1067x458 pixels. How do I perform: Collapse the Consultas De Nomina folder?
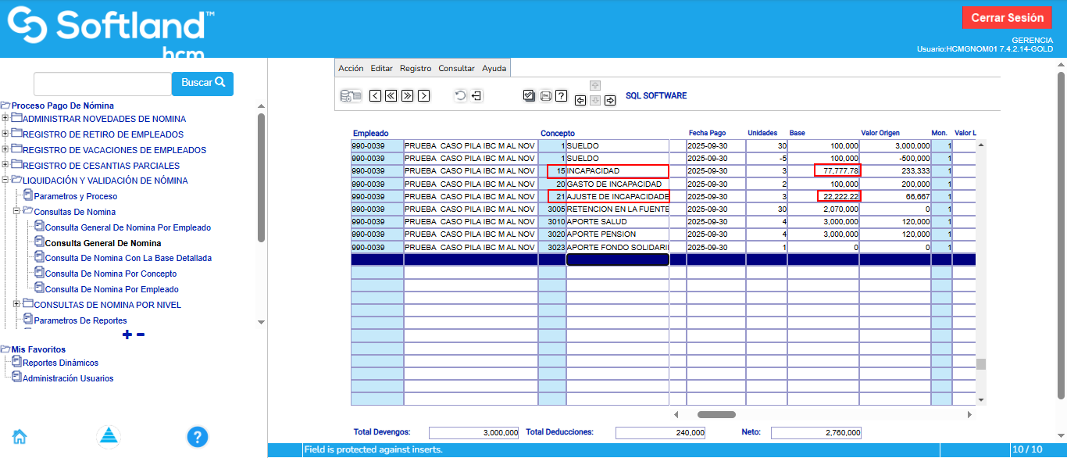16,212
